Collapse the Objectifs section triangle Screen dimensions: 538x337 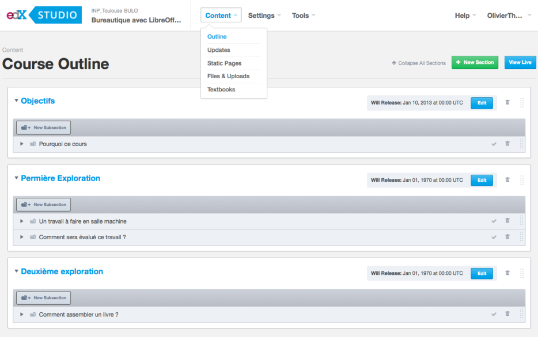coord(16,101)
